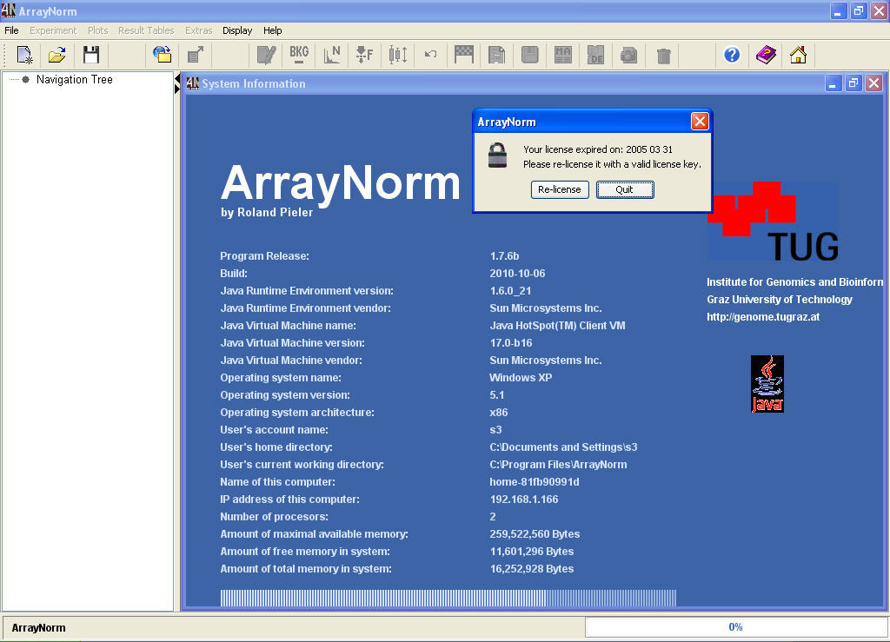Maximize the System Information window
Viewport: 890px width, 642px height.
pyautogui.click(x=853, y=84)
